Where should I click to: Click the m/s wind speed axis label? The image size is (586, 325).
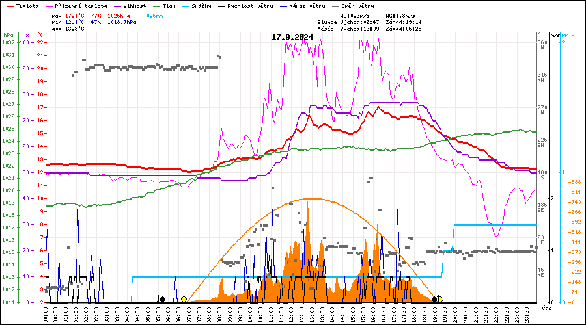pos(555,35)
